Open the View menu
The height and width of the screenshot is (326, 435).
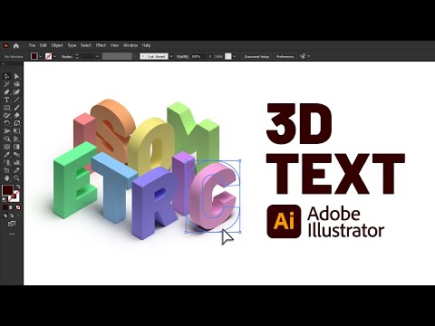(x=114, y=45)
